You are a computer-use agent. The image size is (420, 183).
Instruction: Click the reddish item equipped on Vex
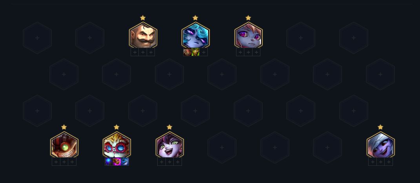[187, 52]
